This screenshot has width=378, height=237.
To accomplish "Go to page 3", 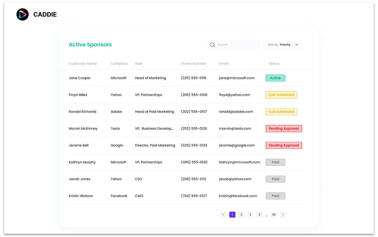I will coord(250,215).
